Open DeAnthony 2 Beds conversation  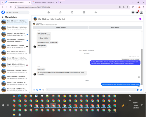15,71
